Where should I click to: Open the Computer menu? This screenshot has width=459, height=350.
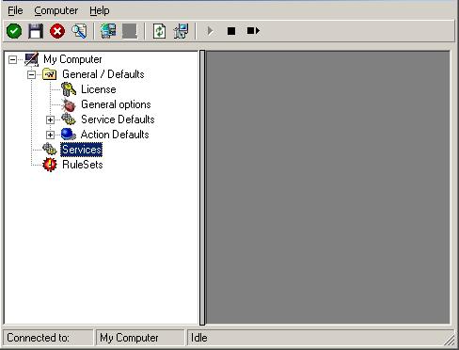click(56, 10)
